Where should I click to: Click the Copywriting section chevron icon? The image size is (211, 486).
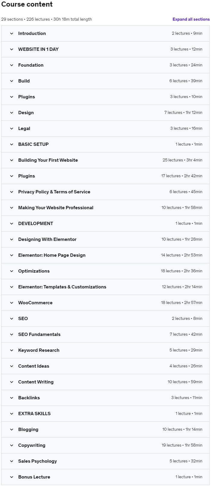[12, 445]
